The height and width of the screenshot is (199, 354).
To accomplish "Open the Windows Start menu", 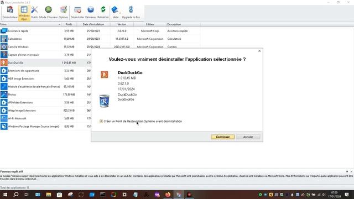I will [5, 195].
